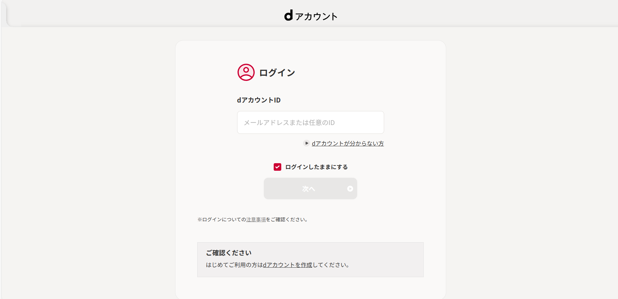Click the dアカウントID field label
Image resolution: width=618 pixels, height=299 pixels.
259,100
